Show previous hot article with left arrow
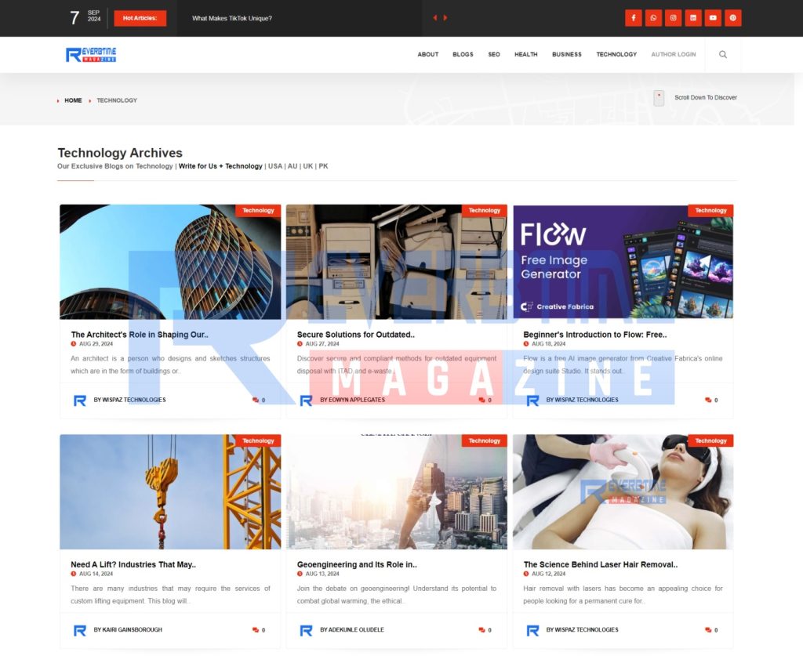This screenshot has height=656, width=803. (x=435, y=18)
